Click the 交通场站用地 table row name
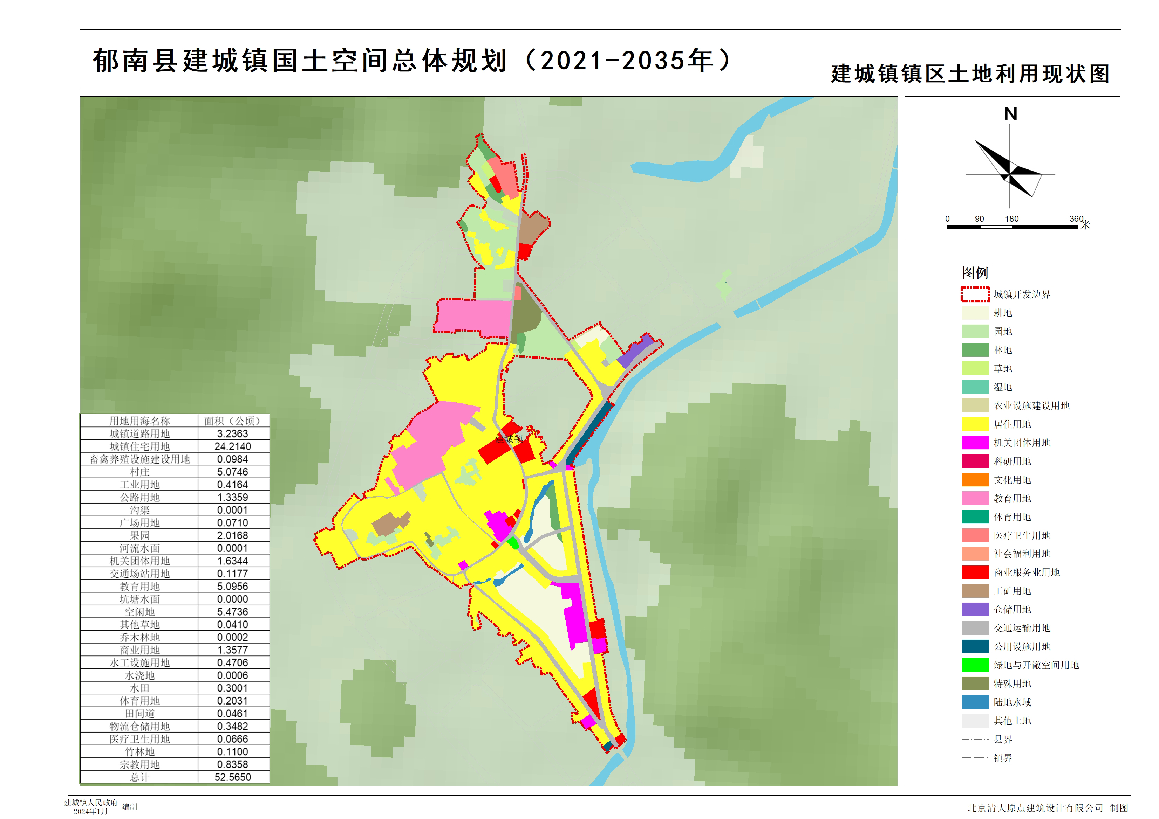This screenshot has width=1159, height=819. (139, 574)
